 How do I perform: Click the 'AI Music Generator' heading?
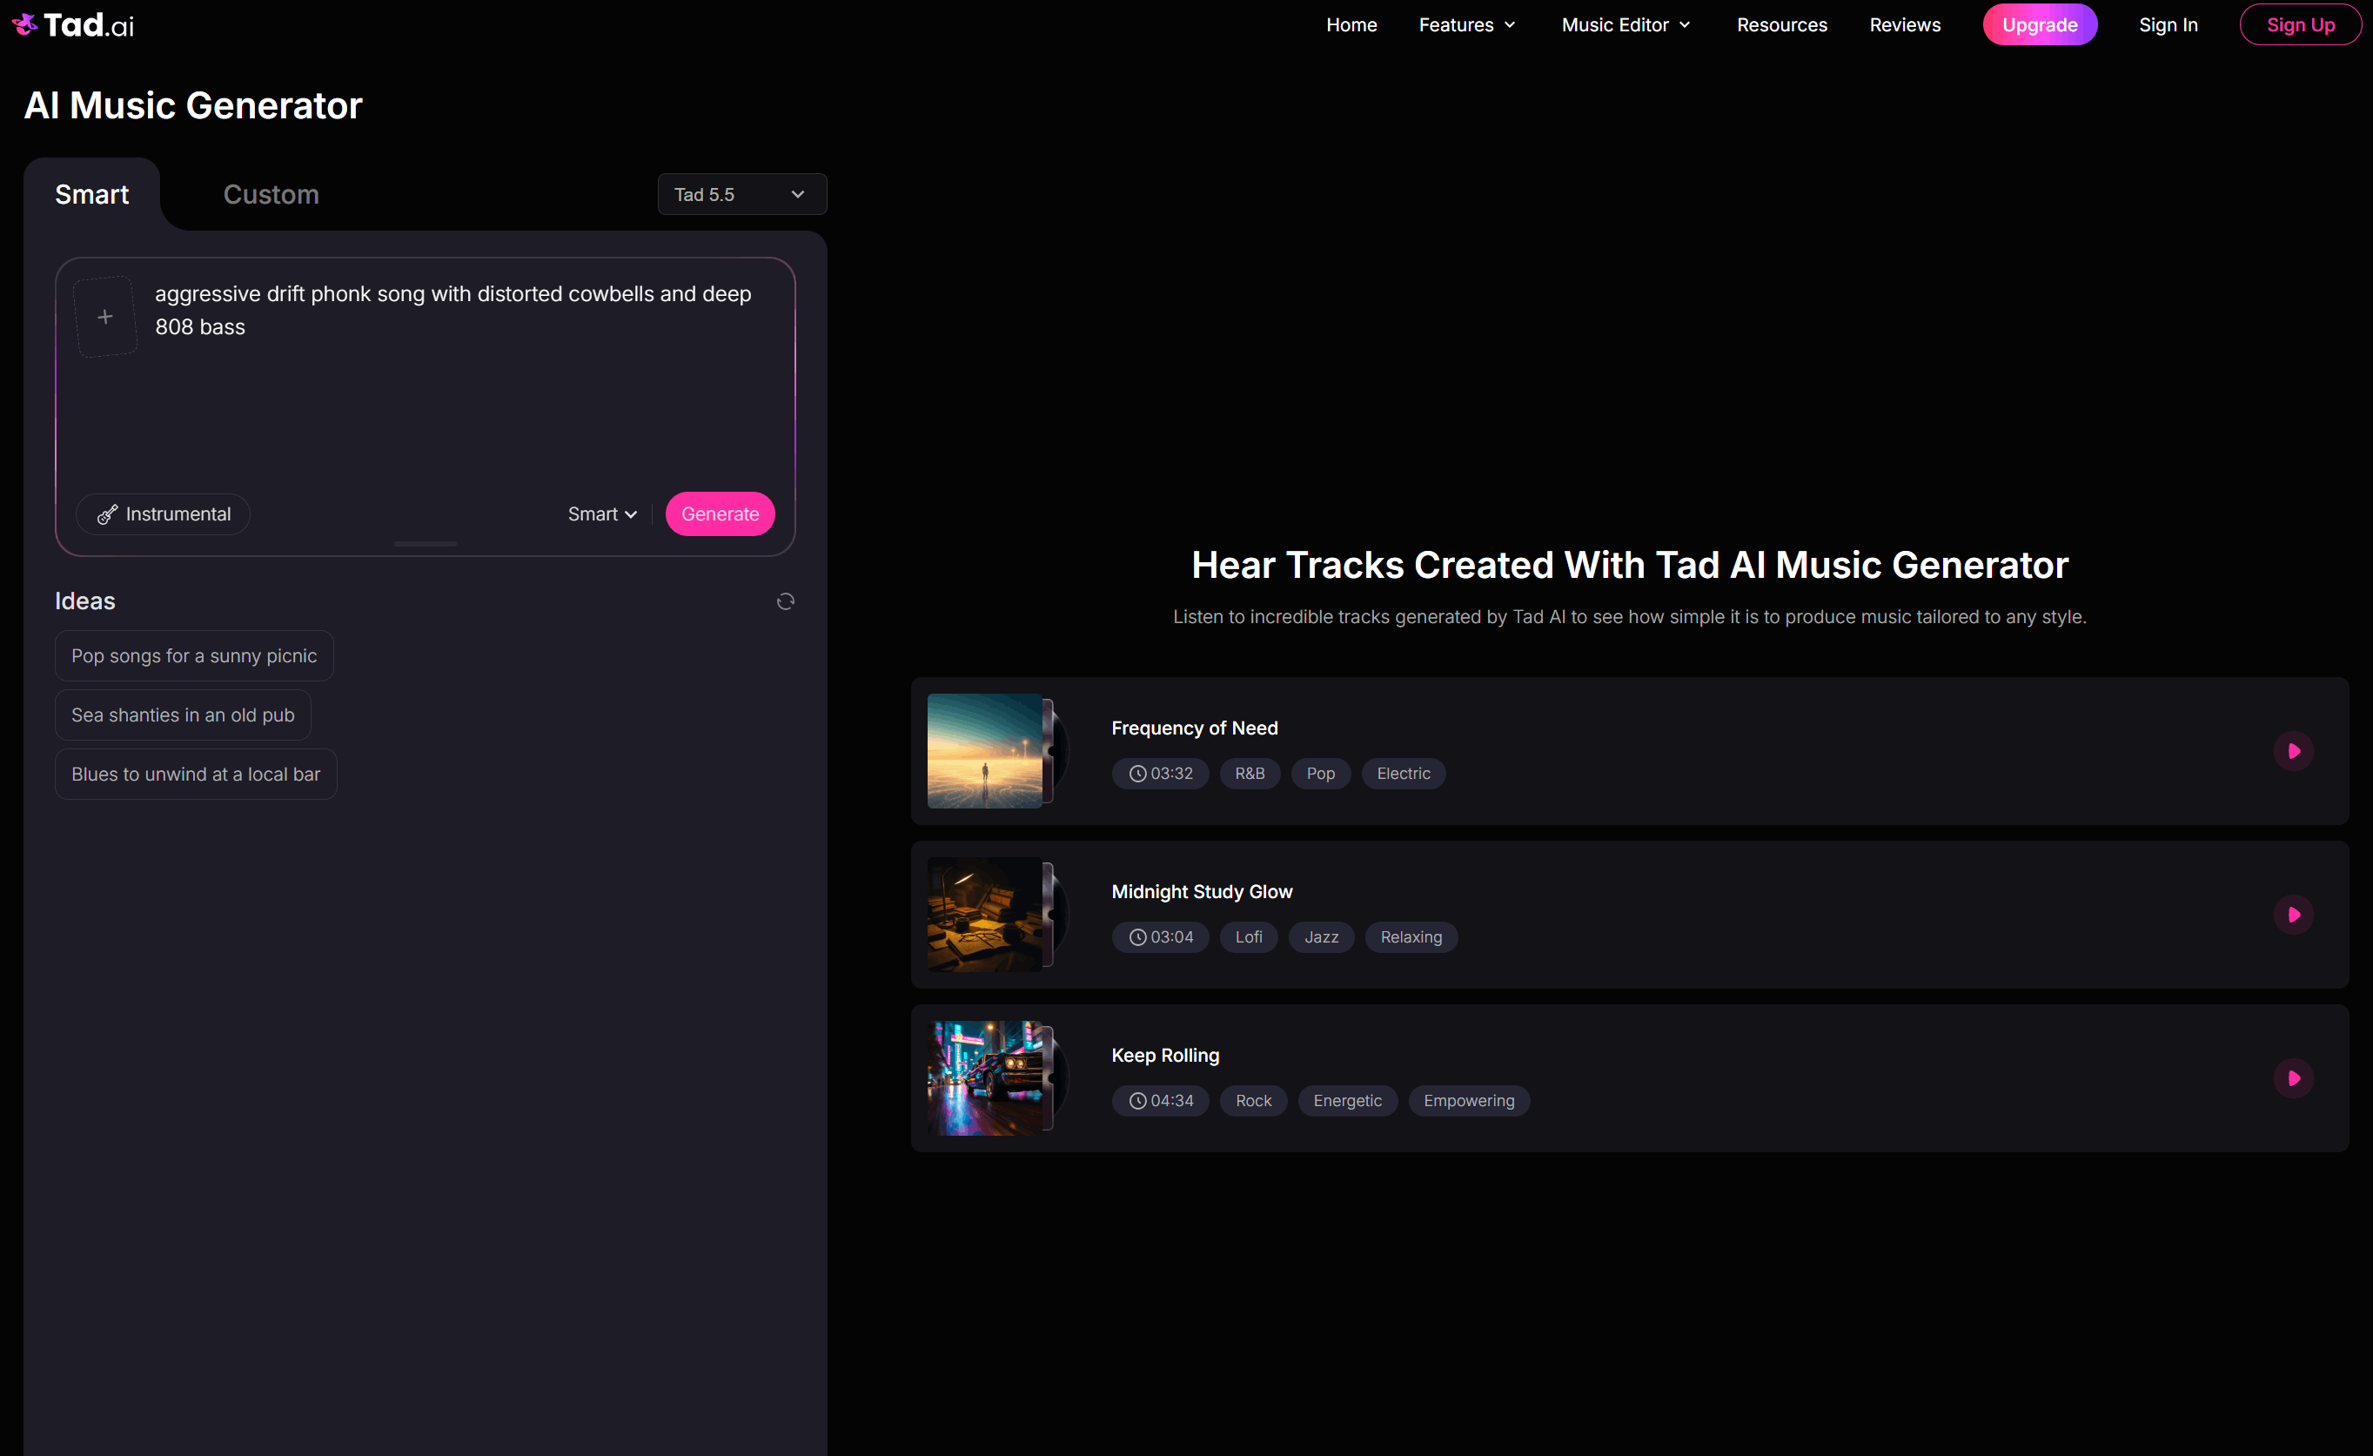click(x=192, y=106)
